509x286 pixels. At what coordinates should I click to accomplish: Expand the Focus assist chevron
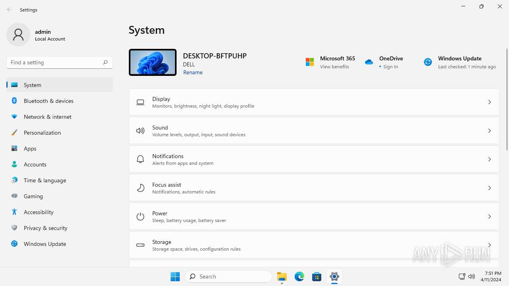490,188
